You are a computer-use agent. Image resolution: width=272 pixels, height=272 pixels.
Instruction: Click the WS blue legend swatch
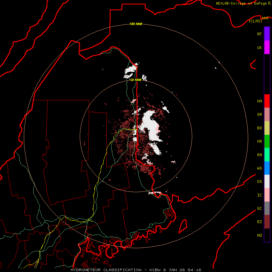pos(267,168)
